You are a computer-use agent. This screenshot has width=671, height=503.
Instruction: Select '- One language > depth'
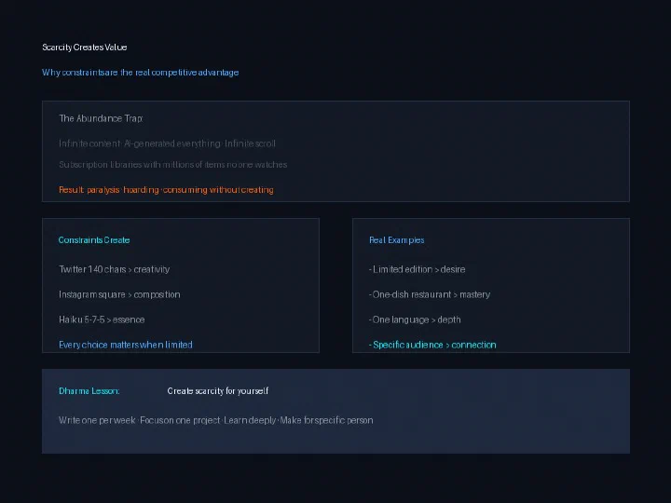click(x=415, y=319)
